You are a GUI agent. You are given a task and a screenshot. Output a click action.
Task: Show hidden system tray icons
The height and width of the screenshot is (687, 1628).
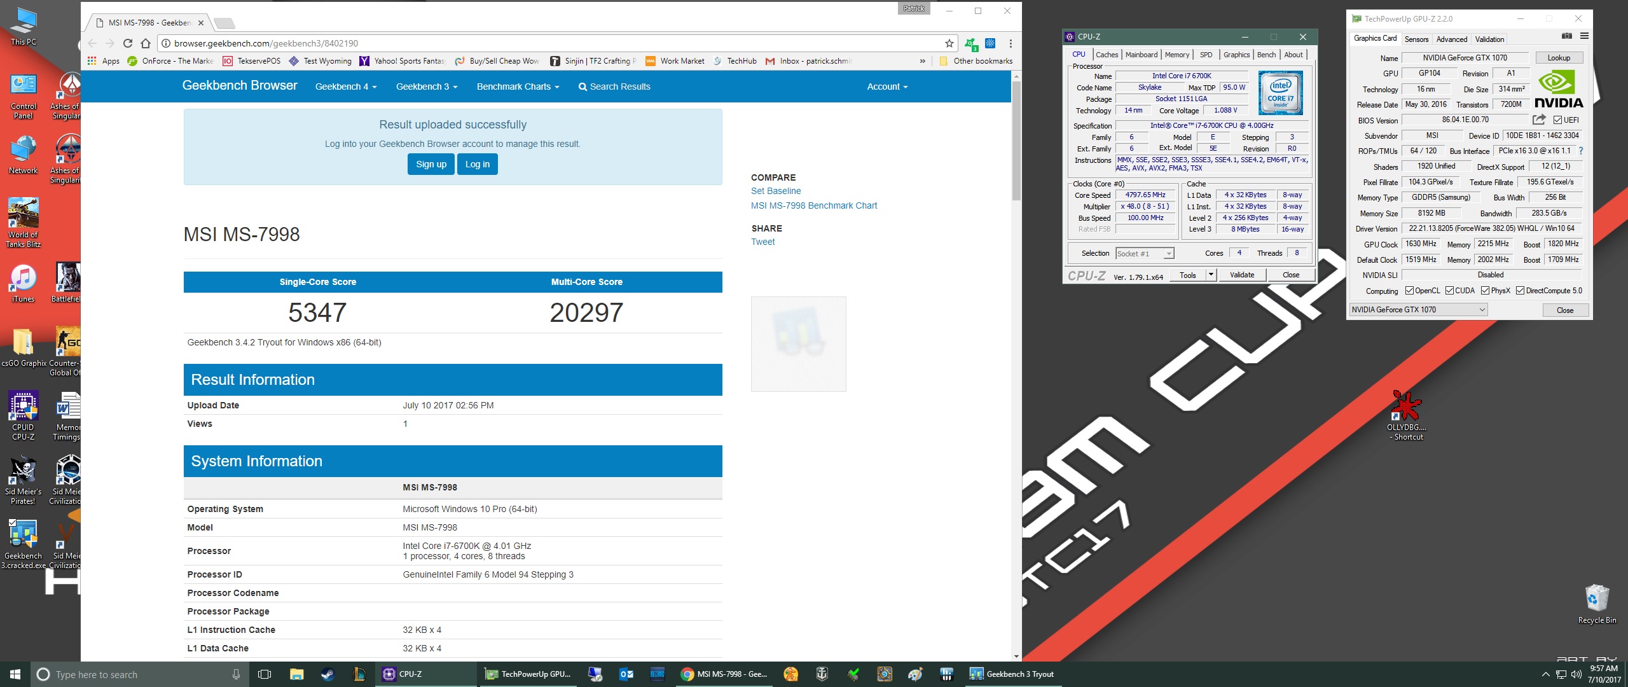tap(1545, 674)
